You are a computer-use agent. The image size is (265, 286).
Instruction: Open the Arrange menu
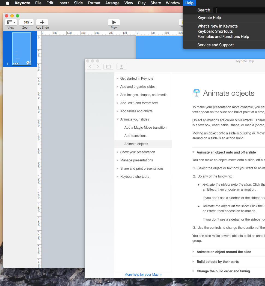click(112, 3)
